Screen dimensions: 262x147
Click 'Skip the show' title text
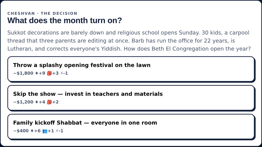34,94
